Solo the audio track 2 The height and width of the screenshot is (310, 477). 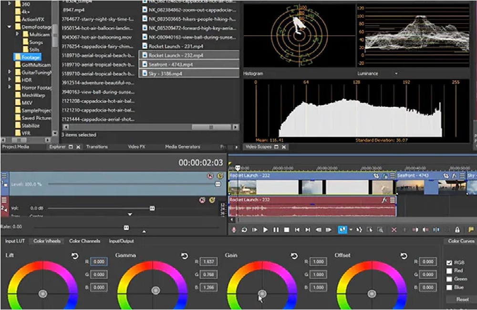pyautogui.click(x=212, y=200)
